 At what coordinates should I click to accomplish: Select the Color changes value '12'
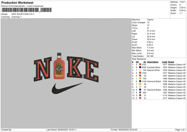148,22
